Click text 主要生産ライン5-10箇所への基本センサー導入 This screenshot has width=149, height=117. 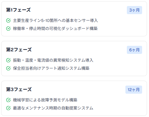(x=56, y=20)
